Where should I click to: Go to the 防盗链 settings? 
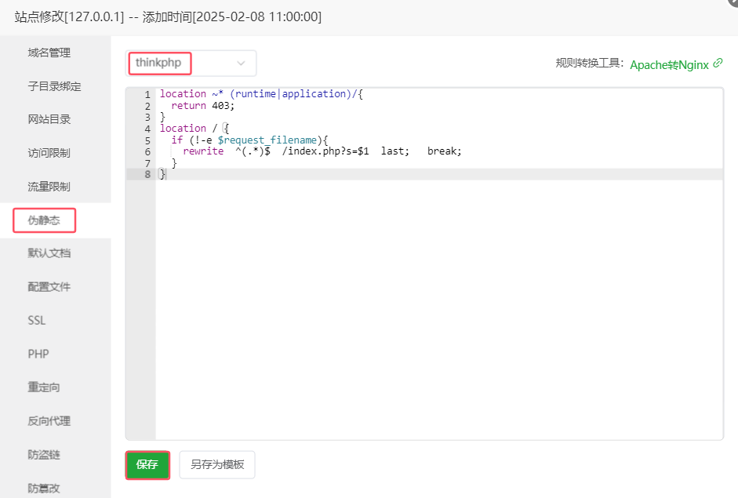tap(44, 454)
